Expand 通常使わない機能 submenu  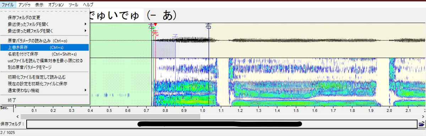coord(45,90)
